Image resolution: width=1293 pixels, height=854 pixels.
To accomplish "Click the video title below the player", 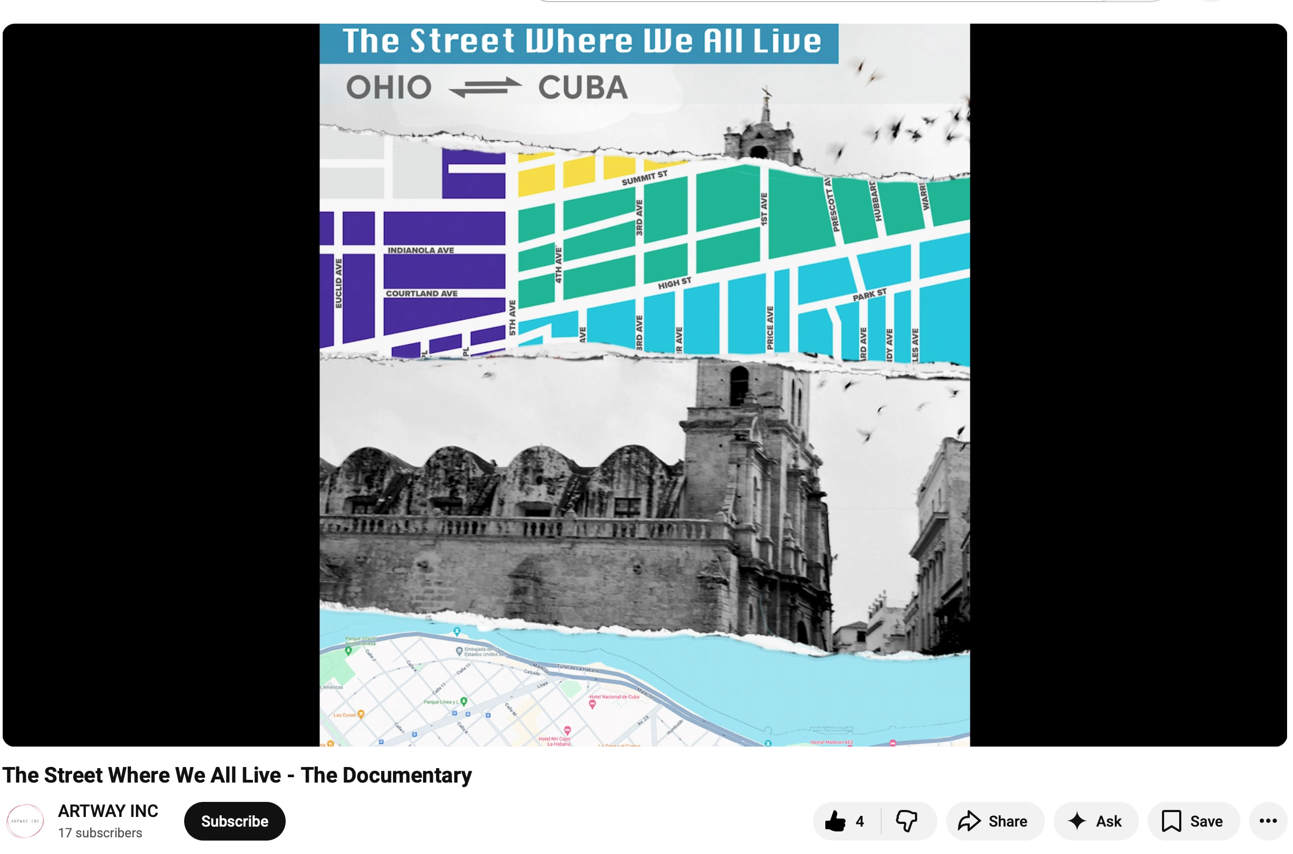I will [x=237, y=776].
